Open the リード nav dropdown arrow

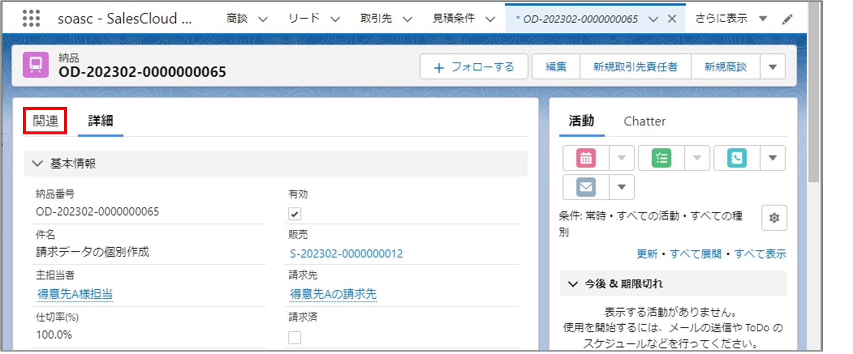click(x=335, y=19)
